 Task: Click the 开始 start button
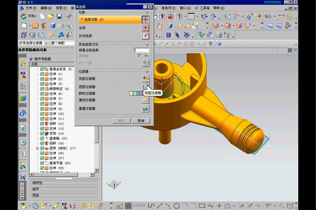(x=29, y=16)
